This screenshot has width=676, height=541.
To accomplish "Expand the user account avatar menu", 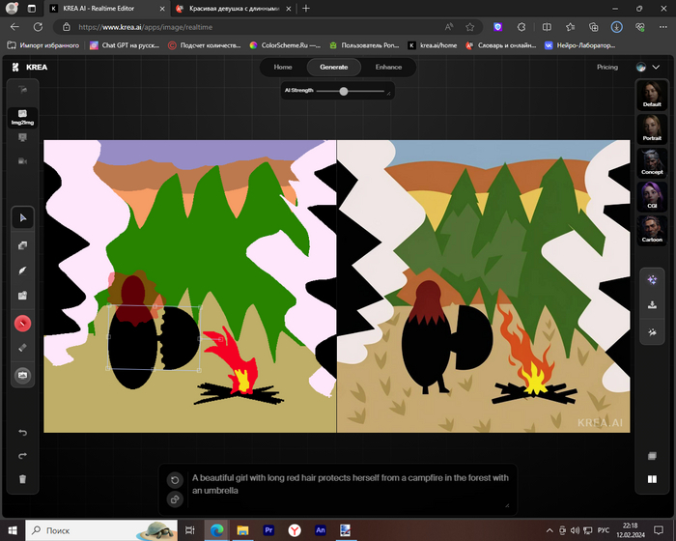I will click(642, 68).
